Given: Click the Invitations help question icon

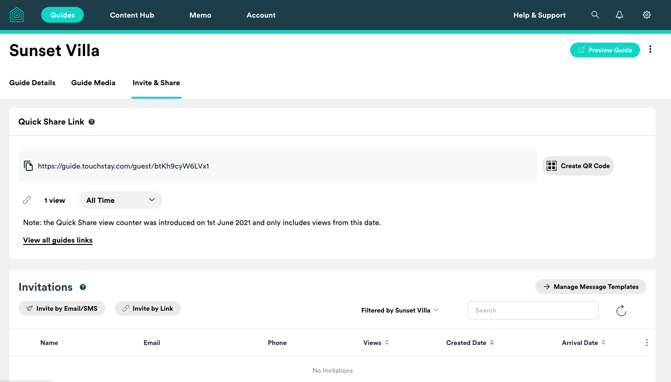Looking at the screenshot, I should pos(83,287).
